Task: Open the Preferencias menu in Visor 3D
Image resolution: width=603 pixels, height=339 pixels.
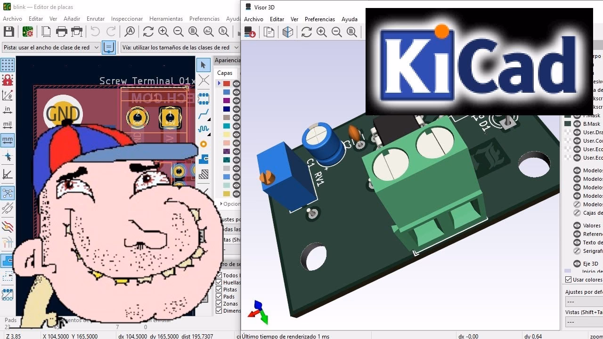Action: tap(319, 19)
